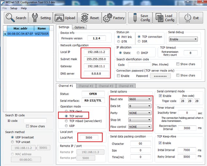207x166 pixels.
Task: Select the Channel #3 tab
Action: coord(106,86)
